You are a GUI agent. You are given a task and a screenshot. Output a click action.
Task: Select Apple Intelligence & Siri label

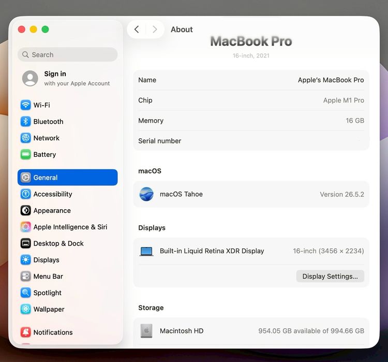70,227
